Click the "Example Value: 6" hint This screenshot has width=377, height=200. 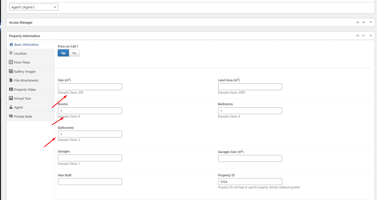(69, 116)
